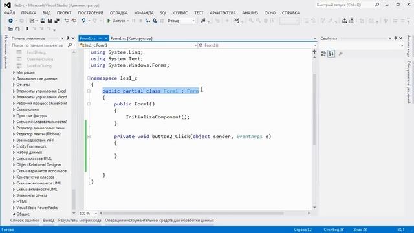The width and height of the screenshot is (414, 233).
Task: Open the ПОСТРОЕНИЕ menu
Action: [x=91, y=13]
